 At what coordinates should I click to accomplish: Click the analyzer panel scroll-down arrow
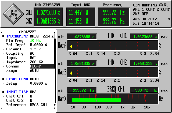(x=55, y=105)
